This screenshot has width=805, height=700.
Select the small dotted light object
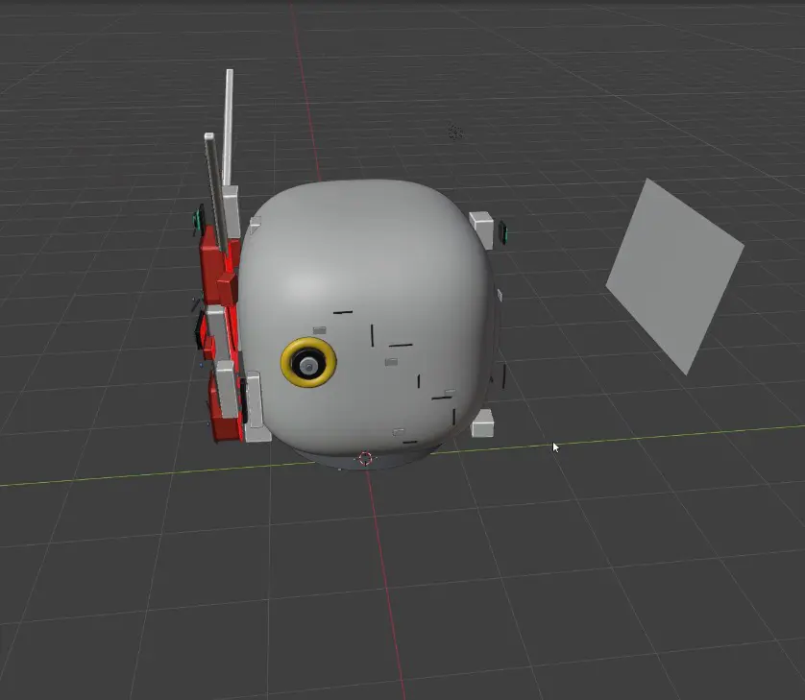coord(455,133)
